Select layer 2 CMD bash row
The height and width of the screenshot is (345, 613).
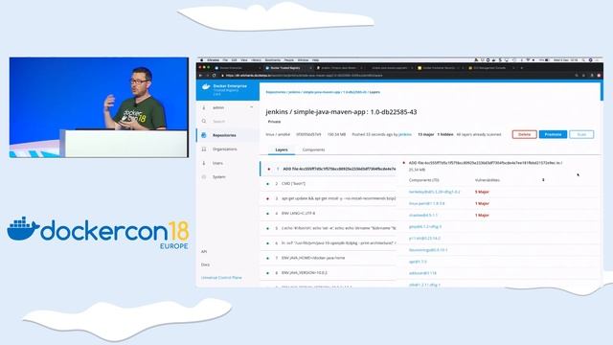(x=329, y=184)
